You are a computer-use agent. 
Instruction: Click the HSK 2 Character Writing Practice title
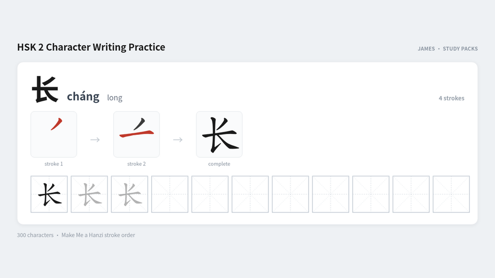(91, 47)
